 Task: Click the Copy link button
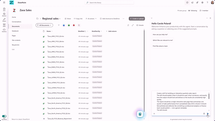point(78,19)
